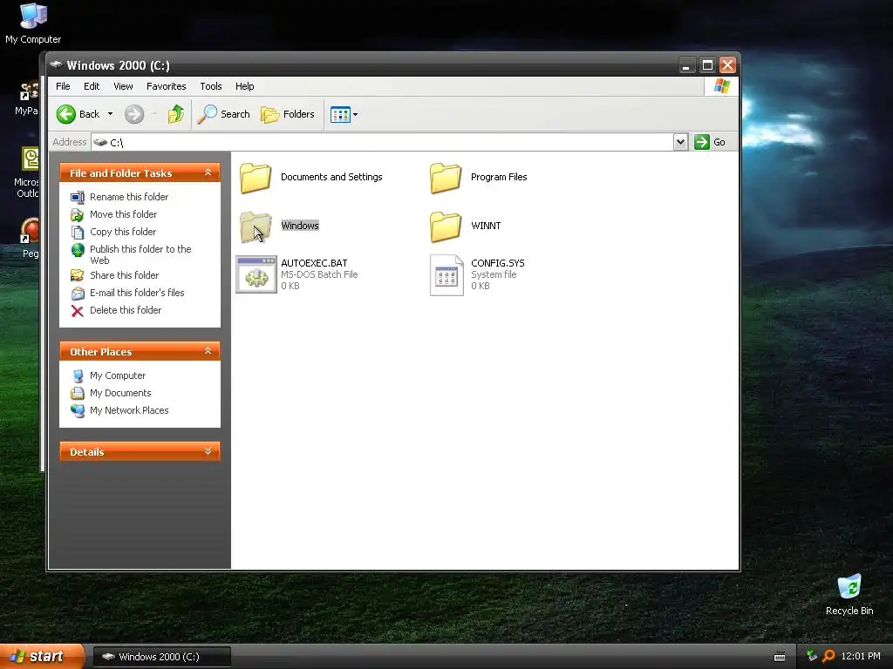Screen dimensions: 893x669
Task: Toggle the Folders pane button
Action: point(288,114)
